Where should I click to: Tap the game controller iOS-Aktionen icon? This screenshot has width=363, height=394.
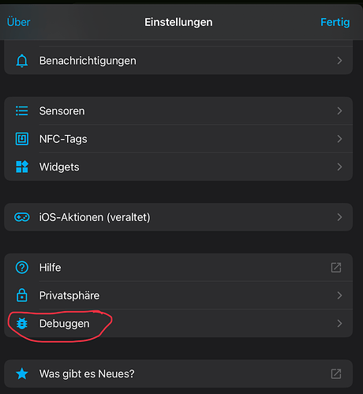coord(22,217)
